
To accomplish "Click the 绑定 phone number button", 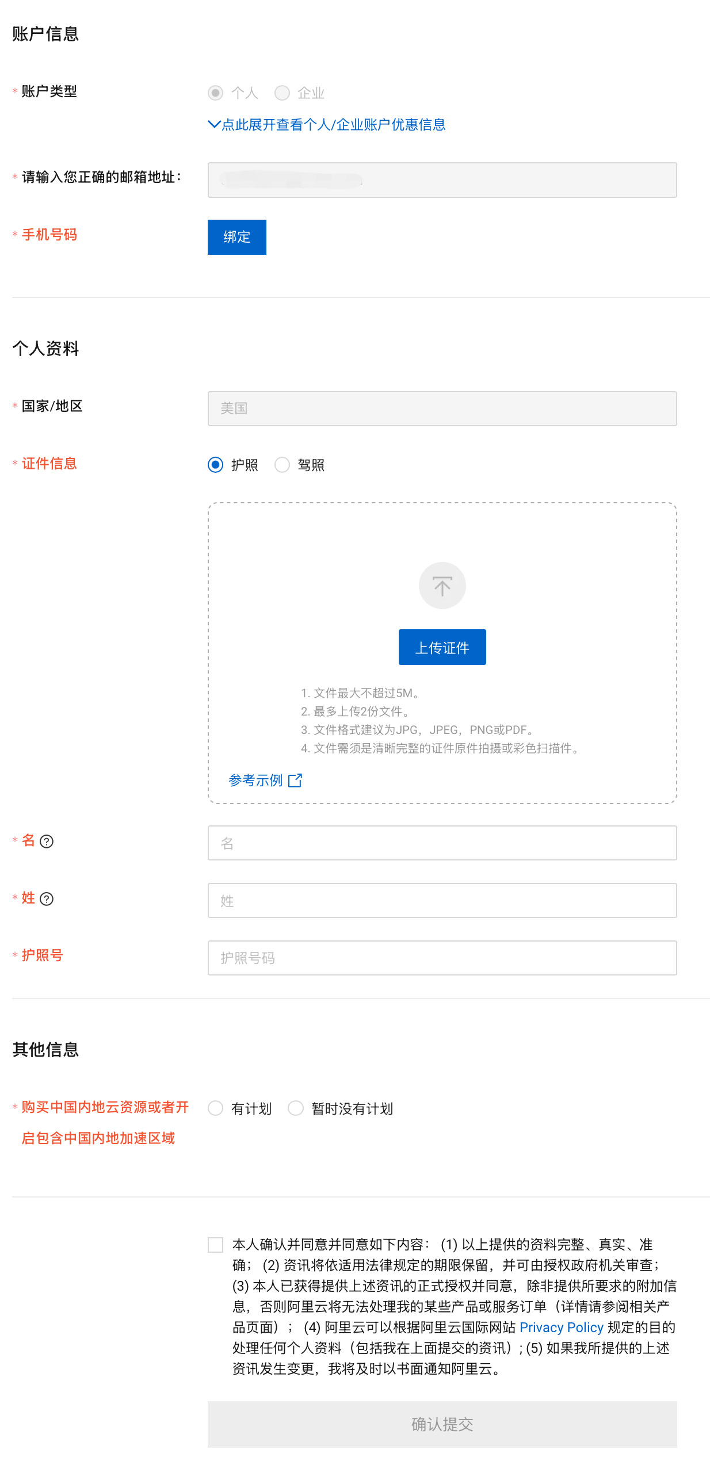I will click(x=236, y=236).
